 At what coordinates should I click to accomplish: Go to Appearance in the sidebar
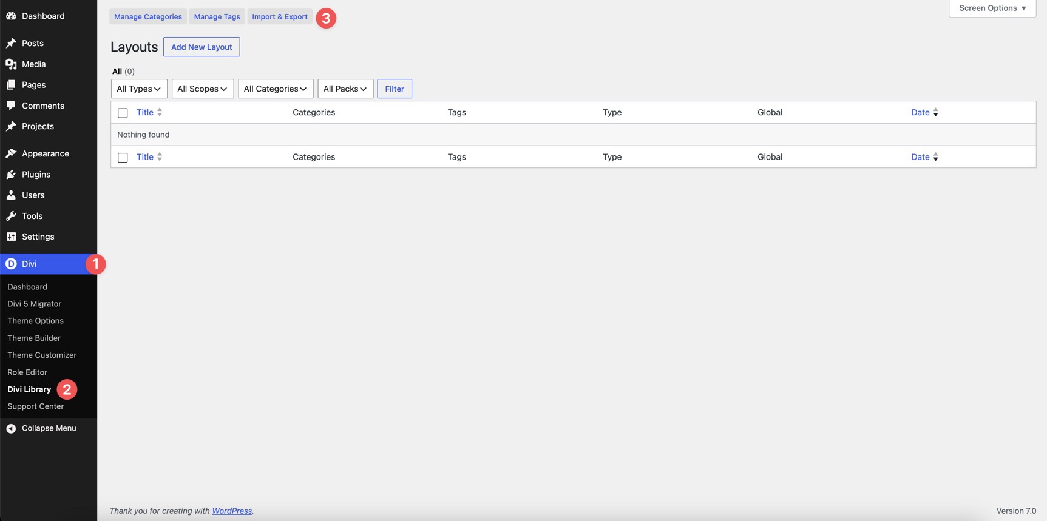pyautogui.click(x=46, y=153)
